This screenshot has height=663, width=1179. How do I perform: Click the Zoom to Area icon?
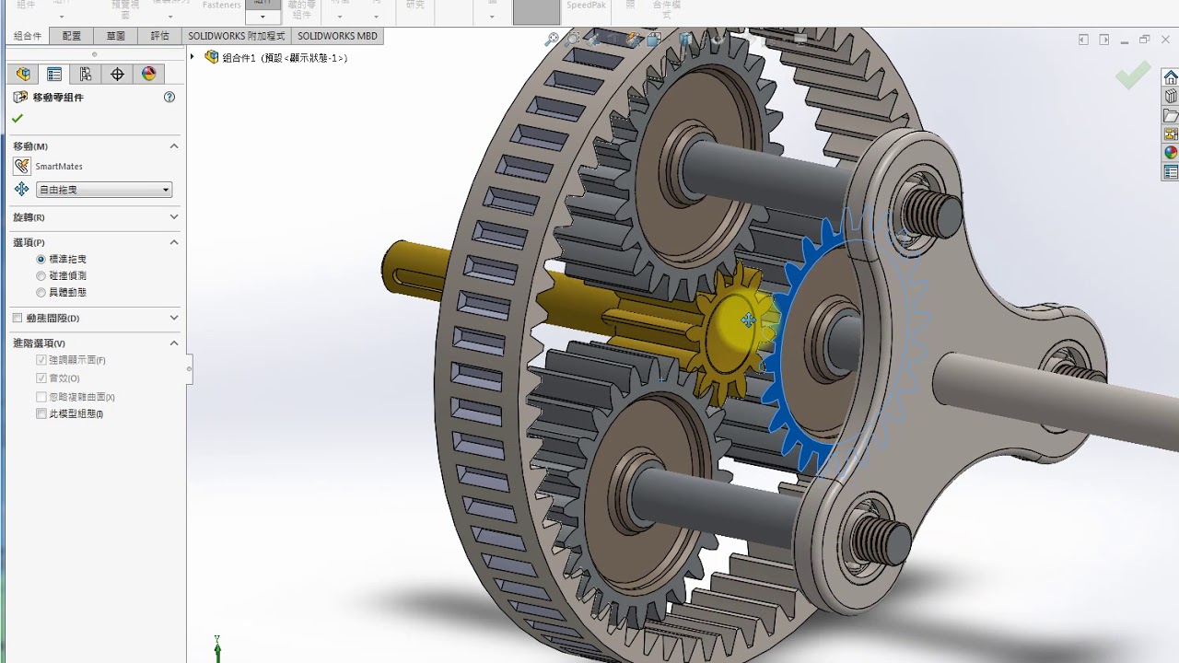tap(573, 40)
